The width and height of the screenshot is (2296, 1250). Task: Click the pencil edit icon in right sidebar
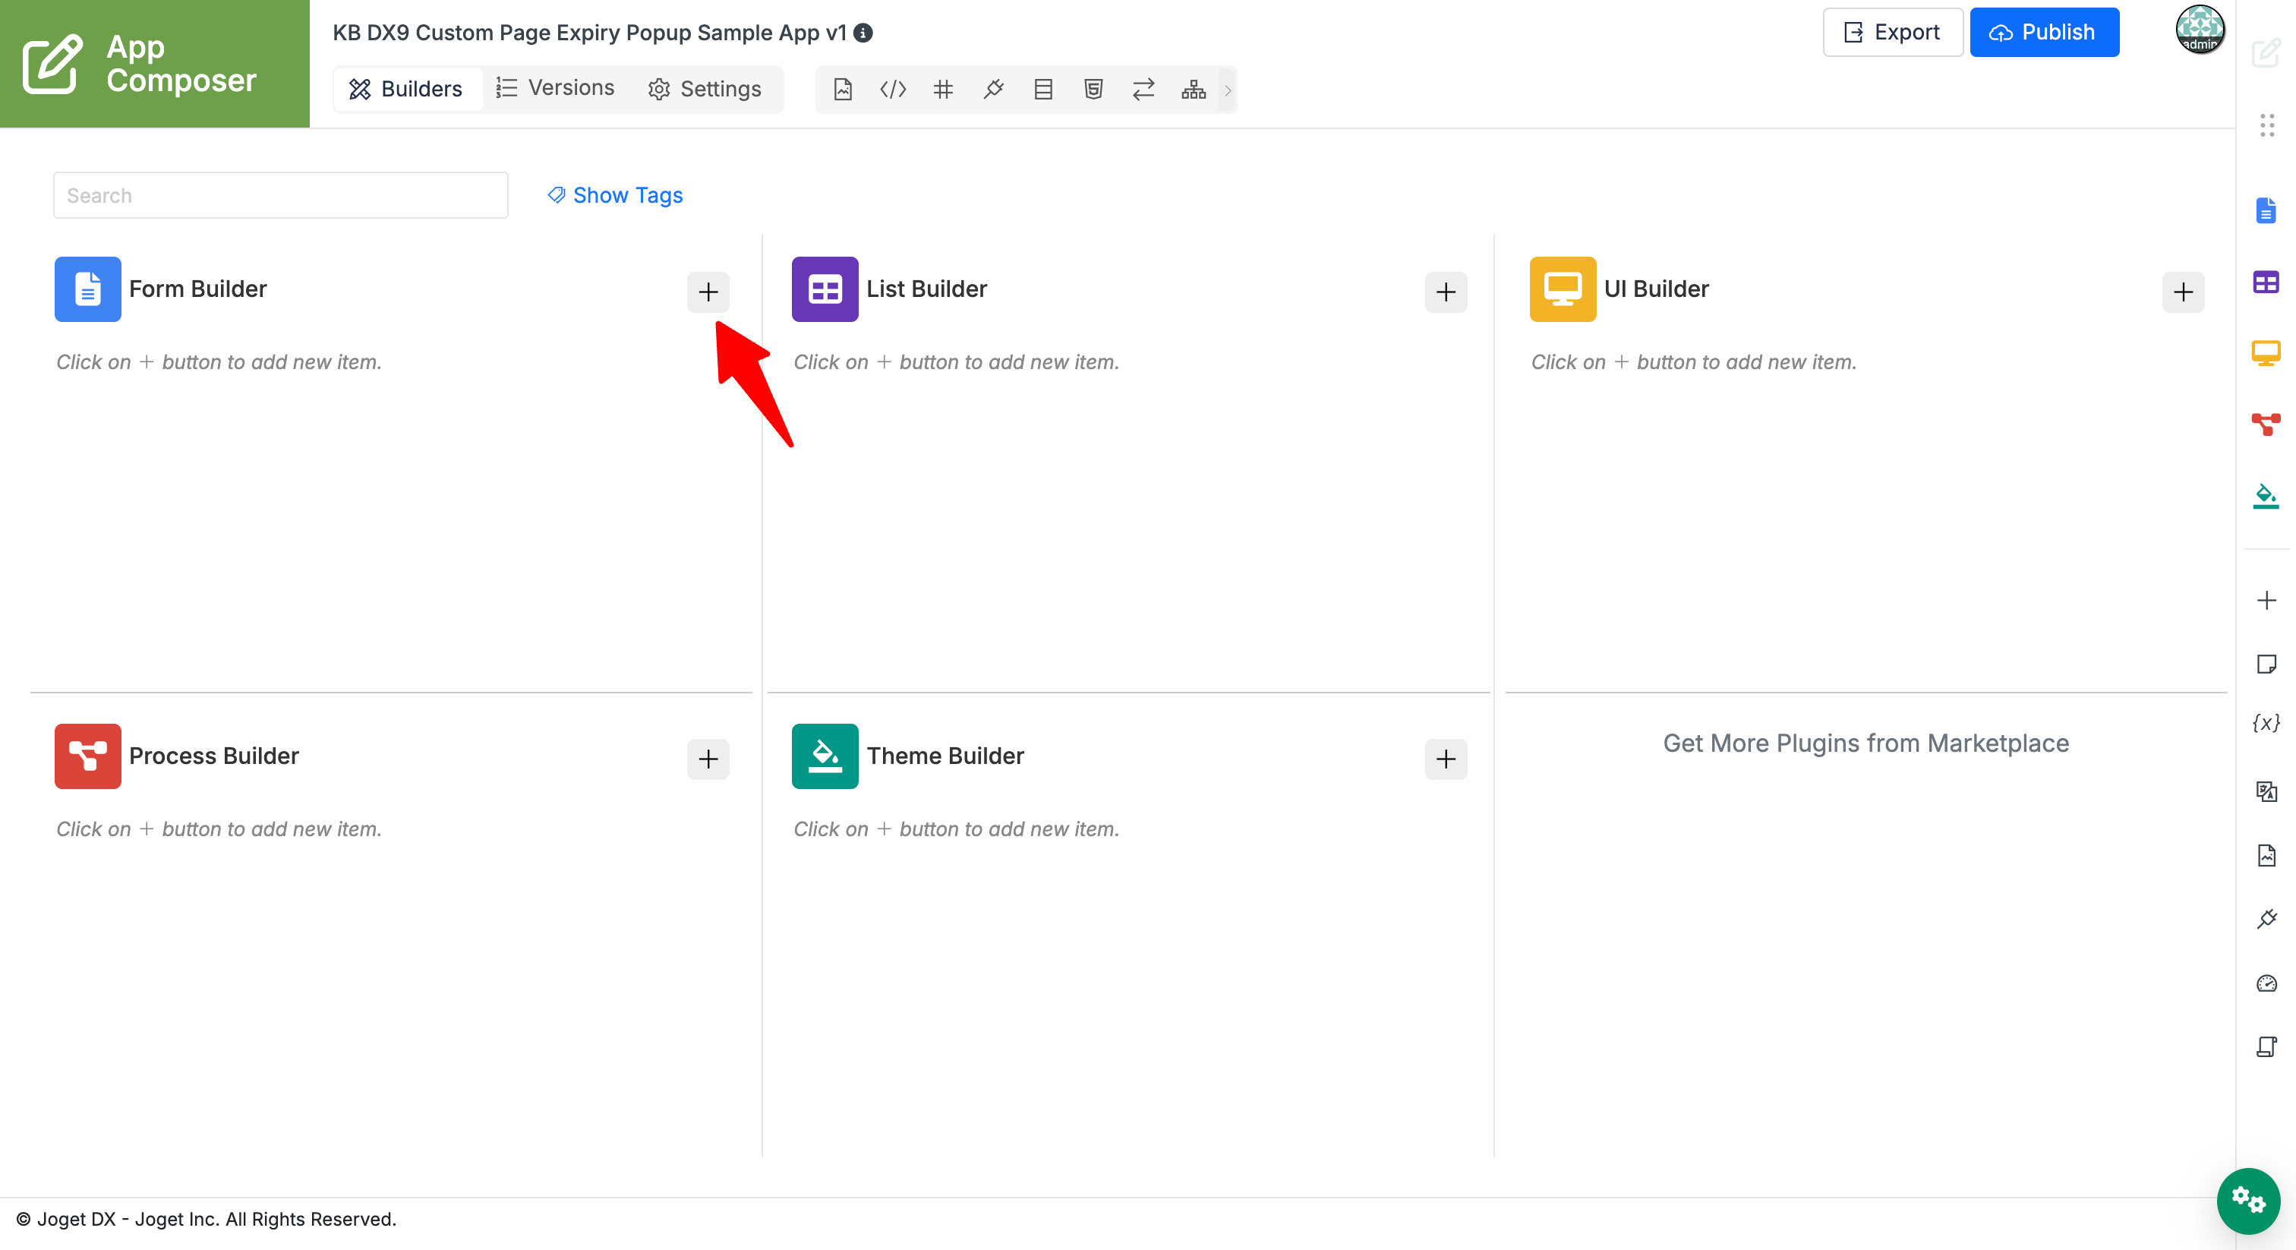2266,52
